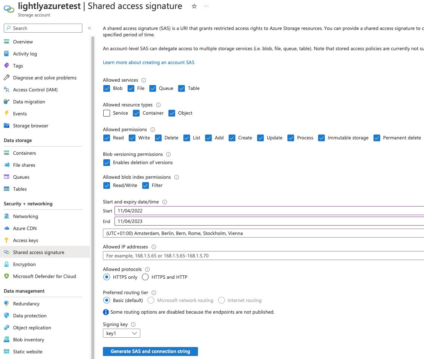
Task: Click the Object replication icon
Action: (x=6, y=328)
